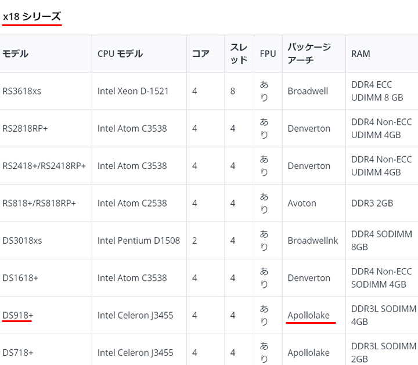The image size is (418, 365).
Task: Click the DS1618+ model cell
Action: click(20, 278)
